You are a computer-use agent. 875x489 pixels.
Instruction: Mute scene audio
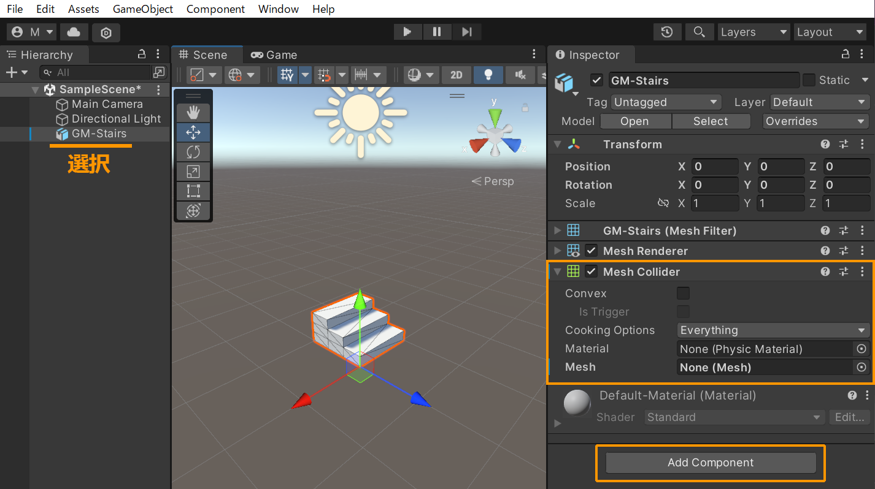tap(519, 75)
